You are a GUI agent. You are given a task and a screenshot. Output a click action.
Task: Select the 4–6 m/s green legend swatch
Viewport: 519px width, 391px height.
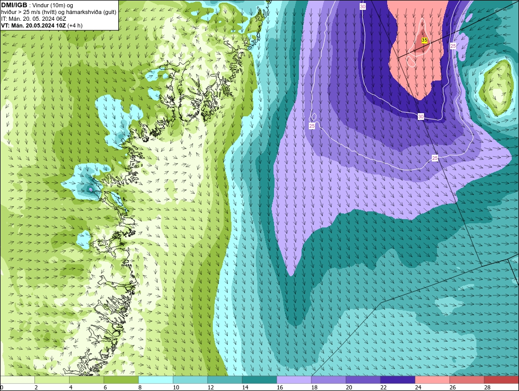coord(86,380)
